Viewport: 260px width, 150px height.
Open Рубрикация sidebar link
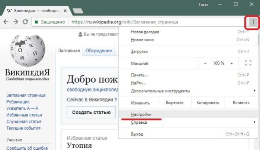coord(18,102)
